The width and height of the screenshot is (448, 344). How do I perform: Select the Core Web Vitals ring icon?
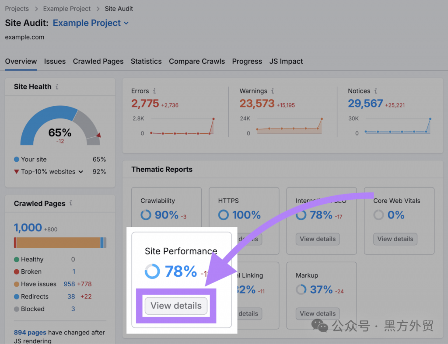point(378,215)
